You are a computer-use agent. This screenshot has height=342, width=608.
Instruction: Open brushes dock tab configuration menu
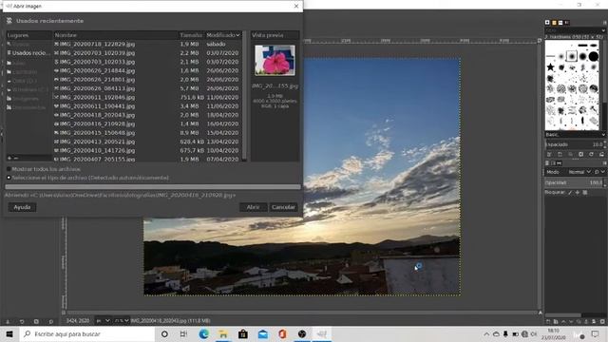(604, 23)
